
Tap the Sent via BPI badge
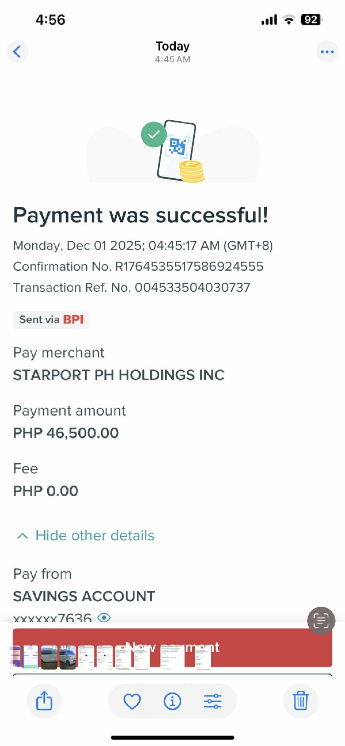tap(51, 320)
